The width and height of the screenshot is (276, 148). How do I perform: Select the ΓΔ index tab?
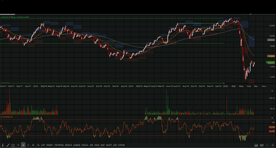coord(38,145)
